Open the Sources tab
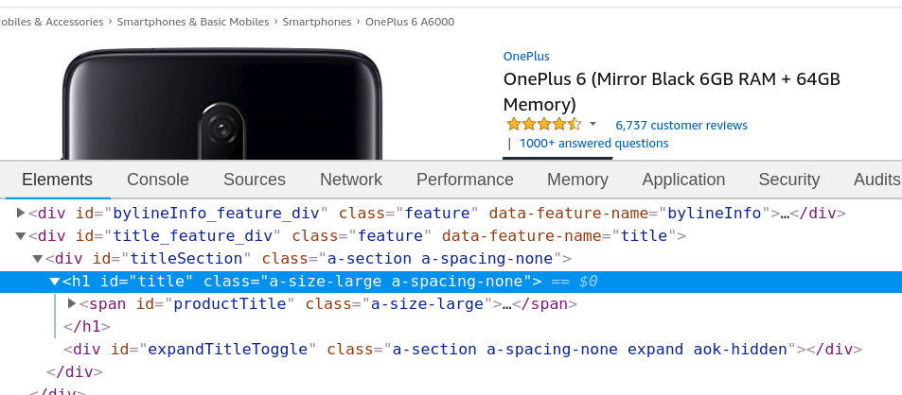The image size is (902, 395). coord(254,180)
